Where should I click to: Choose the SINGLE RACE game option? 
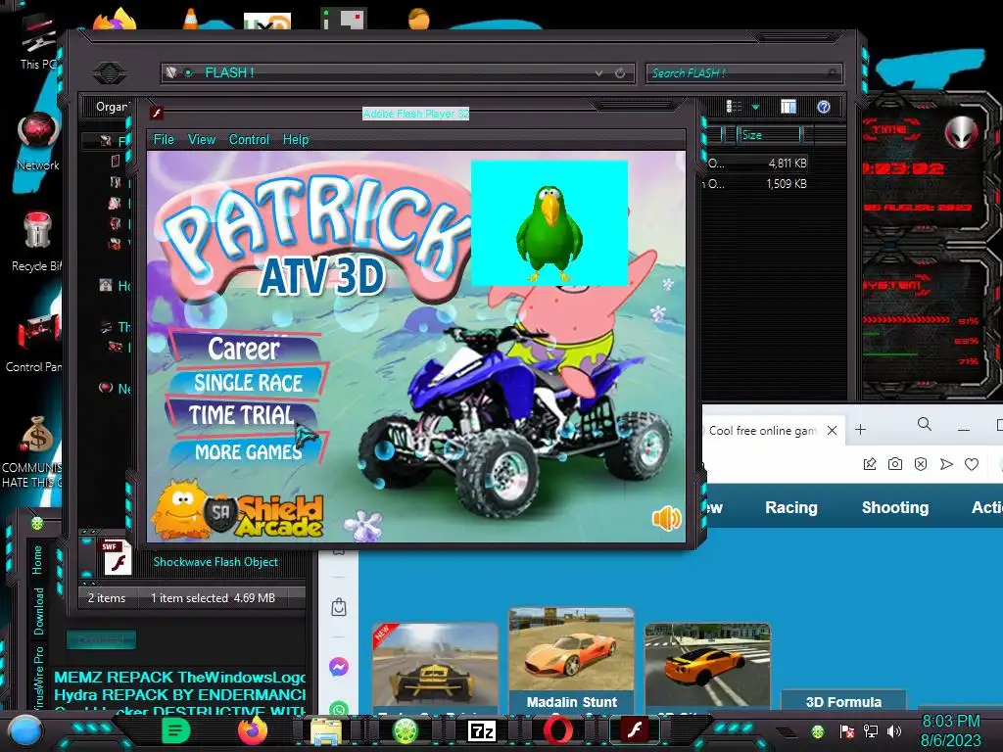pos(248,383)
